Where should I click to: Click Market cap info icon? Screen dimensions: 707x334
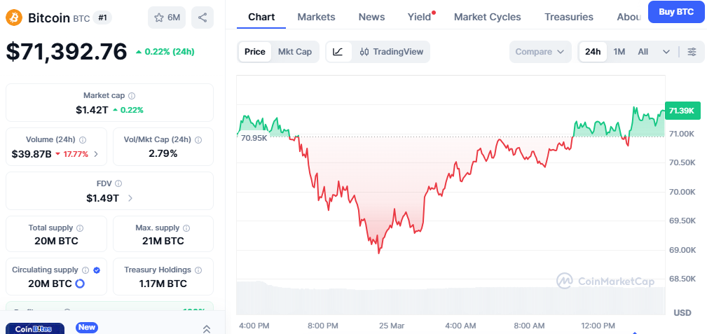point(132,96)
